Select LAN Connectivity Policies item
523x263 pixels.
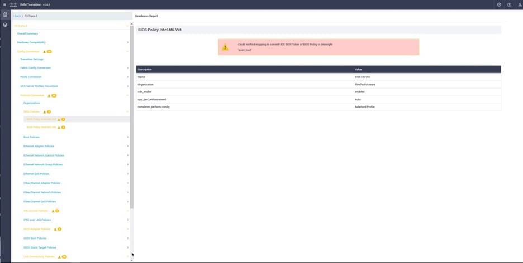[x=39, y=257]
